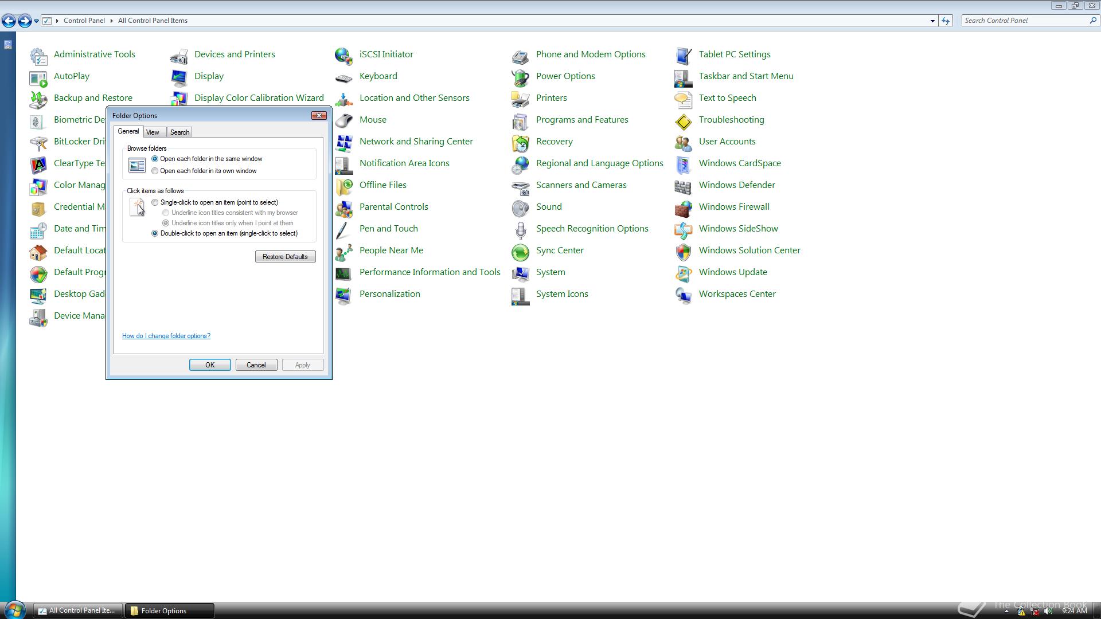Click the 9:24 AM clock

pos(1074,611)
